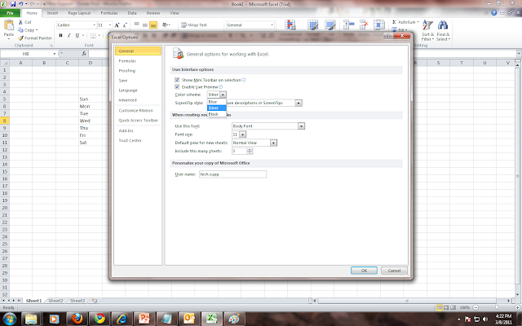Click the Format cells icon
The width and height of the screenshot is (522, 326).
pos(379,25)
